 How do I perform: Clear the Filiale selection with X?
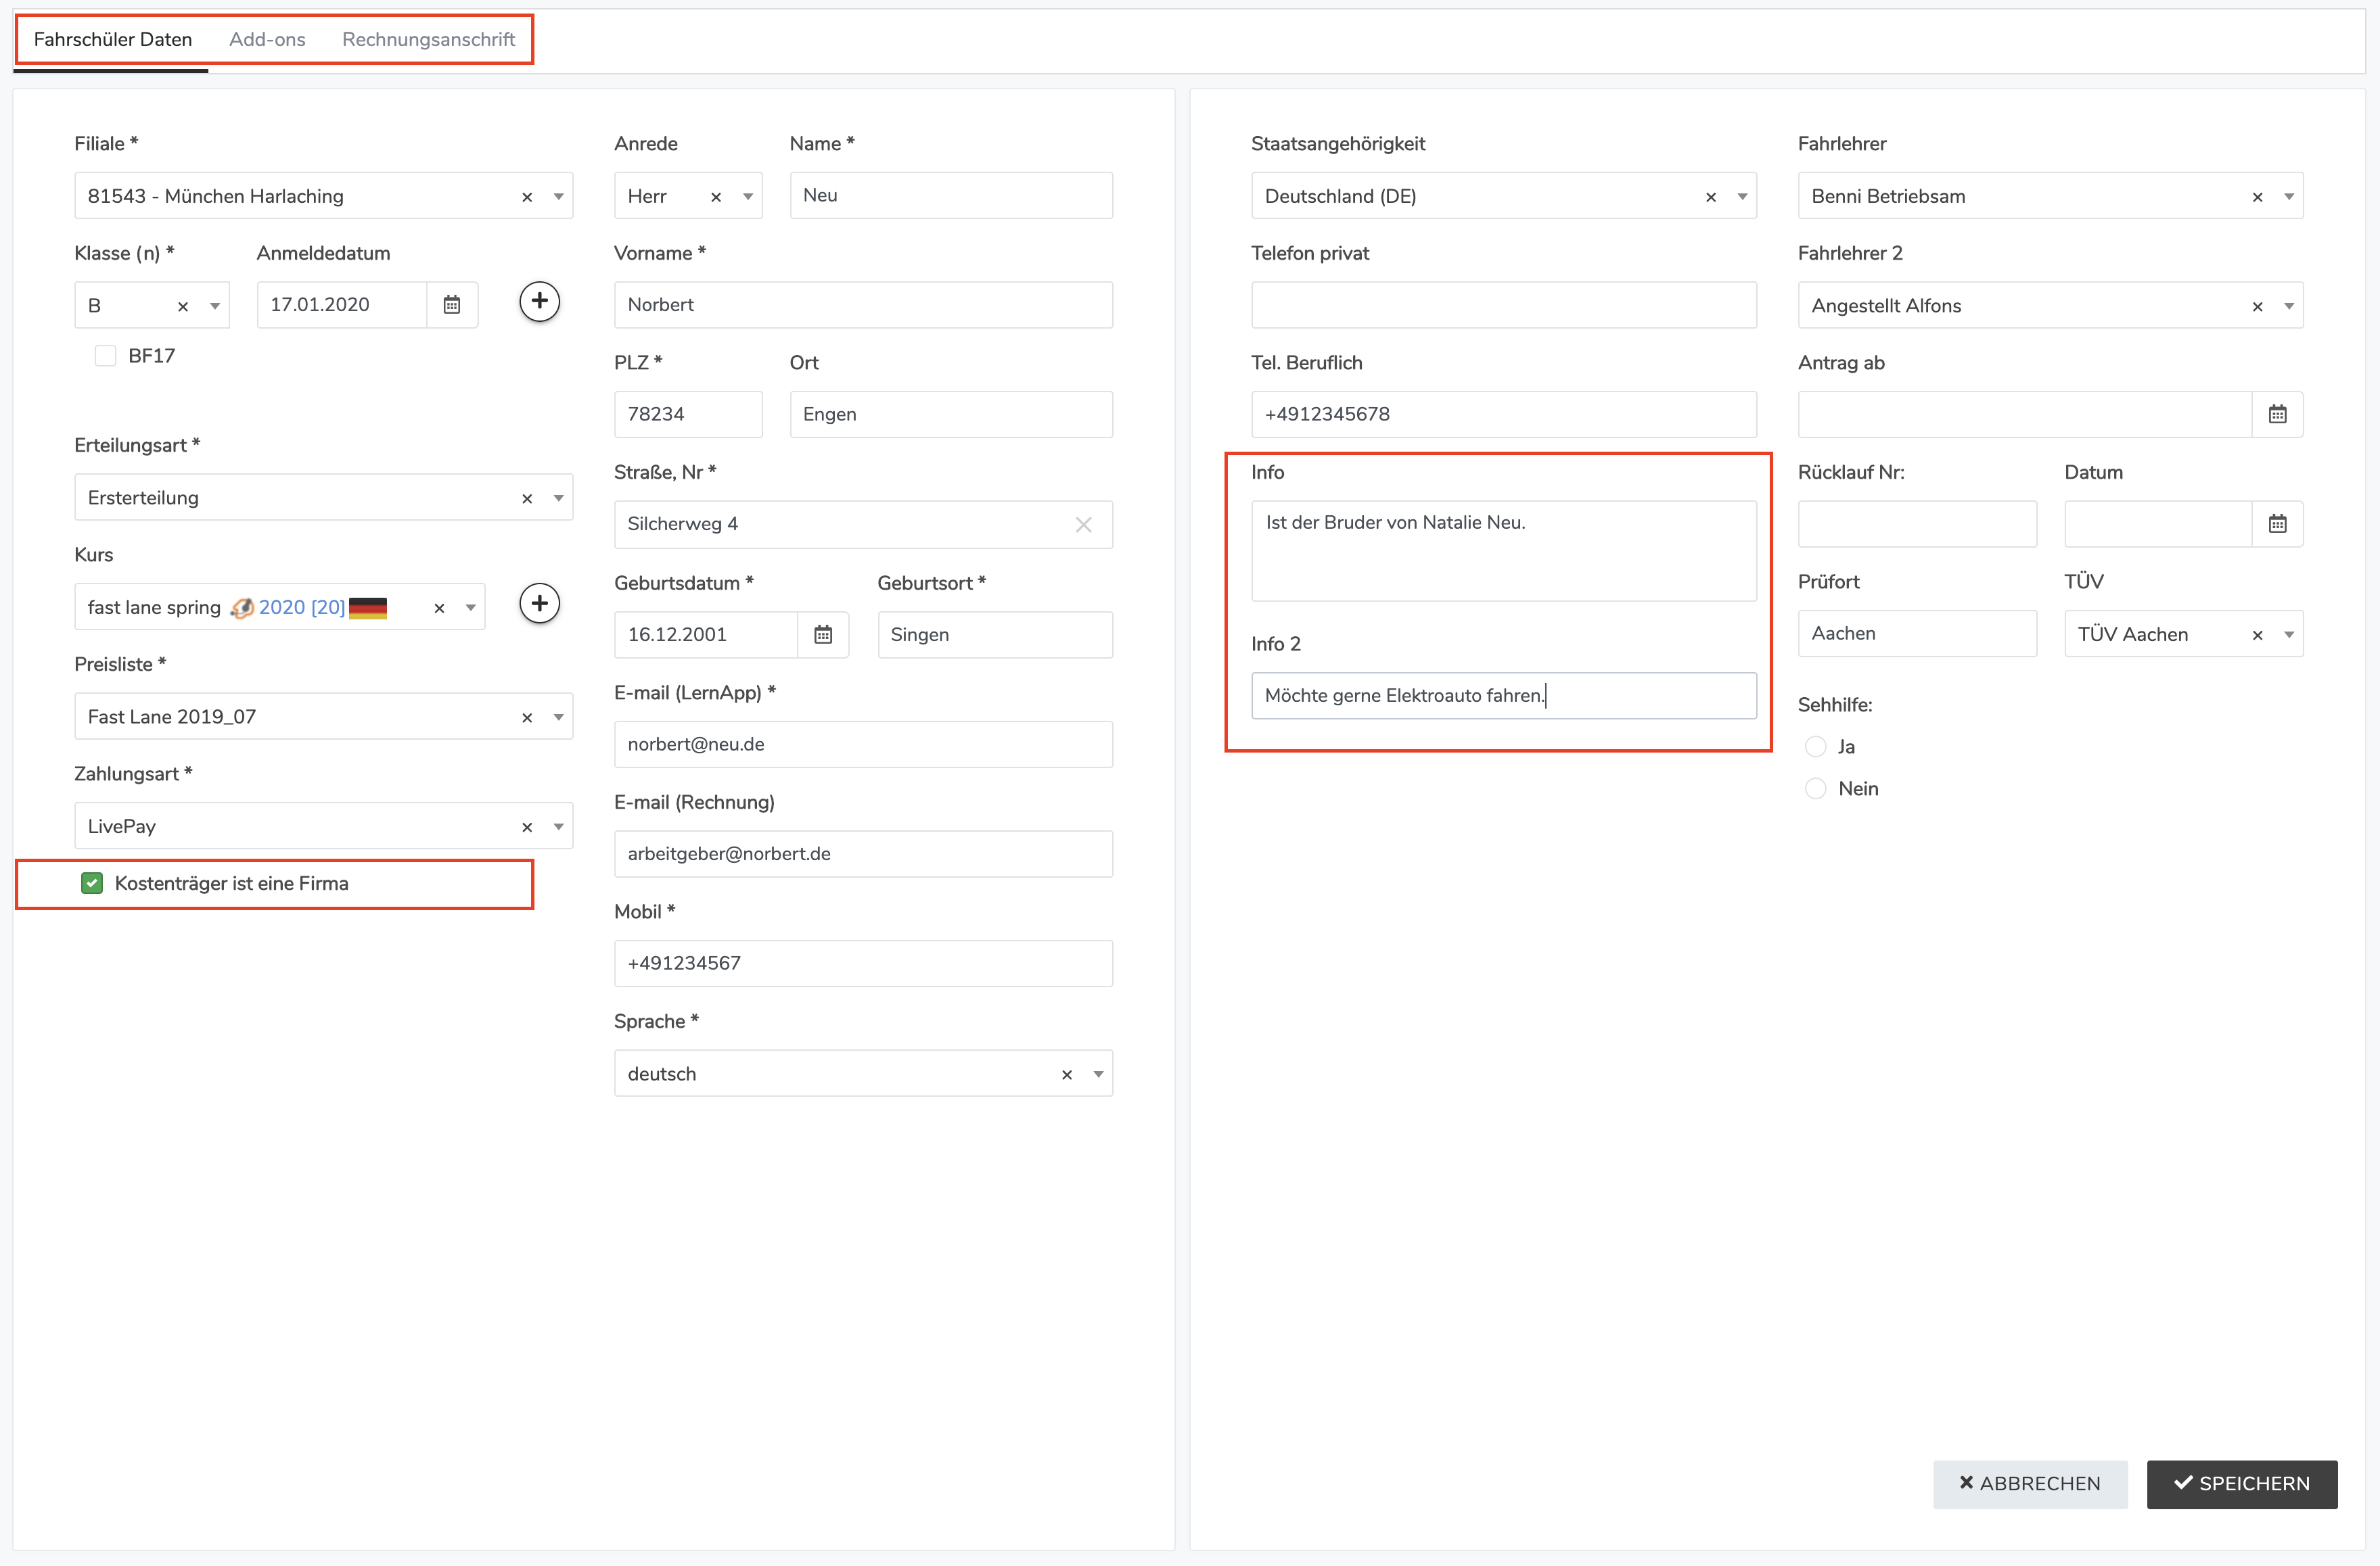pos(527,197)
